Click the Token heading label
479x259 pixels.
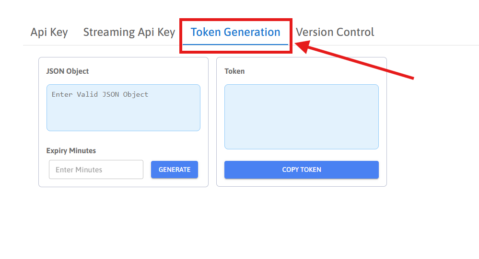[x=234, y=71]
